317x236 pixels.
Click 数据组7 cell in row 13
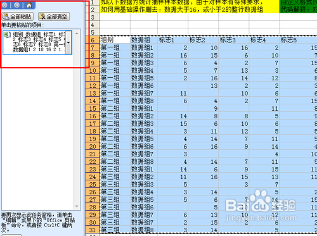pos(144,93)
